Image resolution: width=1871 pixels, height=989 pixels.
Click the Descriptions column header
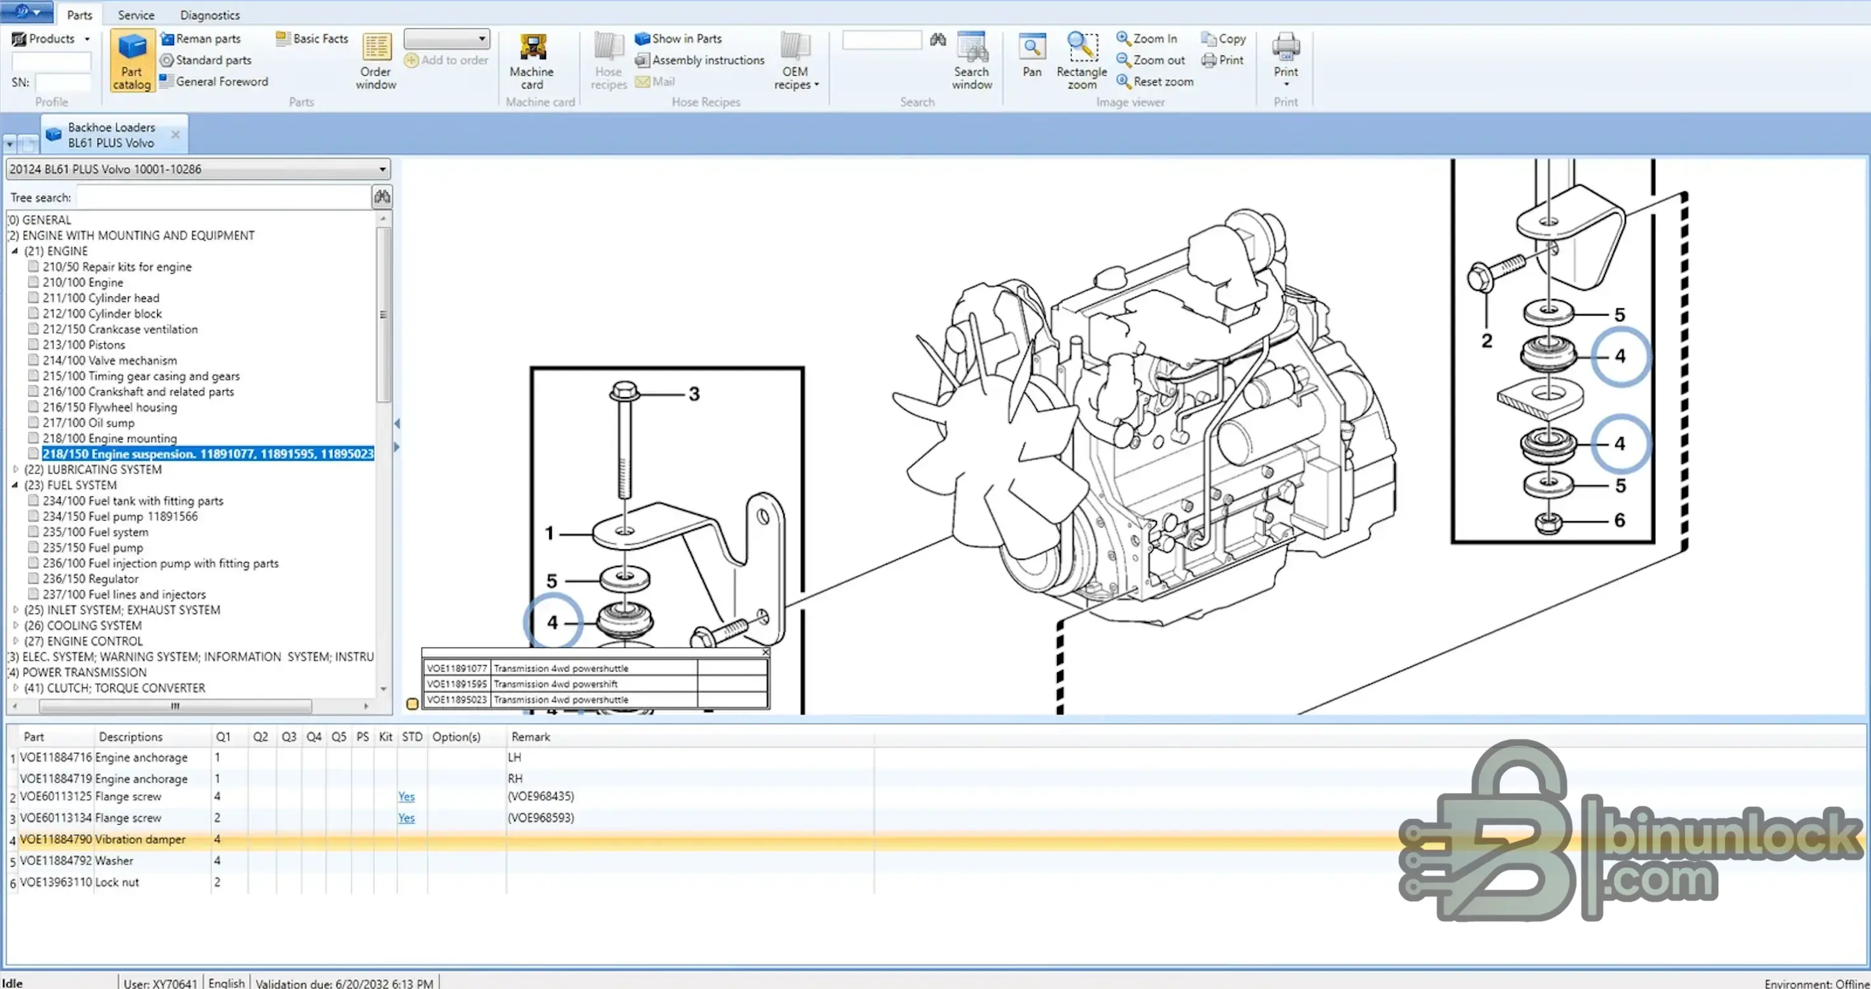click(130, 737)
